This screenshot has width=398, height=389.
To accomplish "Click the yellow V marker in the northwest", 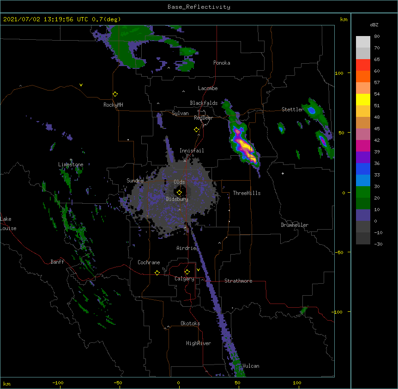I will (81, 85).
